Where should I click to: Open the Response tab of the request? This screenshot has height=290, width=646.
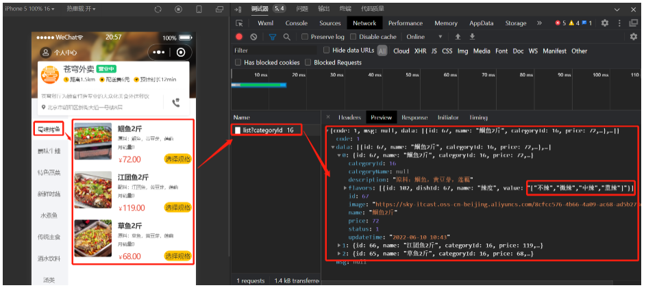414,117
